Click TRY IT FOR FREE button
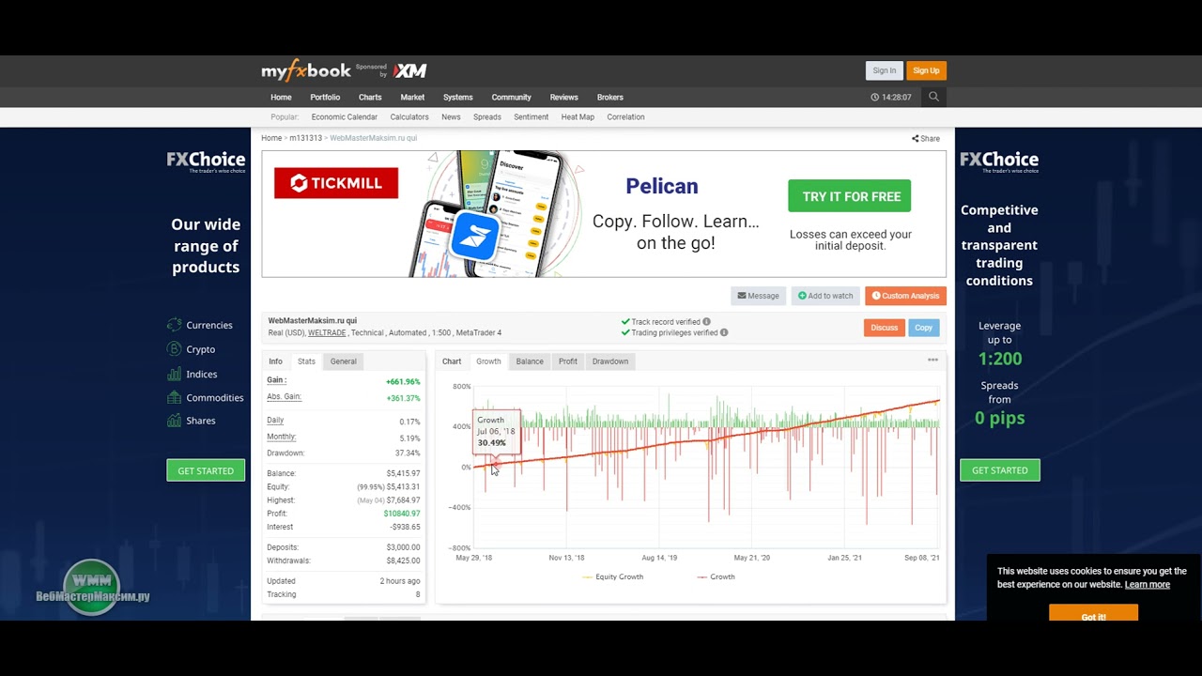 pos(849,196)
